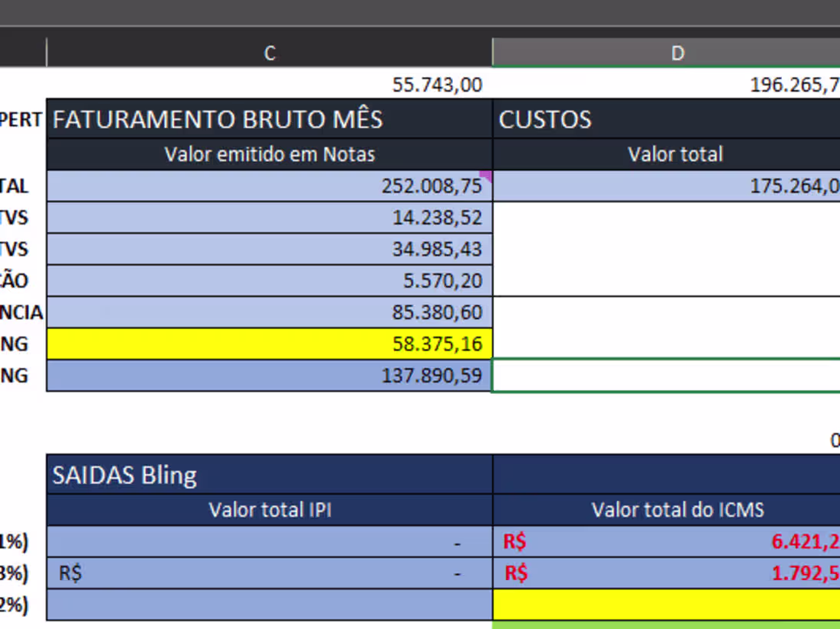Select the SAIDAS Bling header cell
This screenshot has width=840, height=629.
click(x=269, y=474)
